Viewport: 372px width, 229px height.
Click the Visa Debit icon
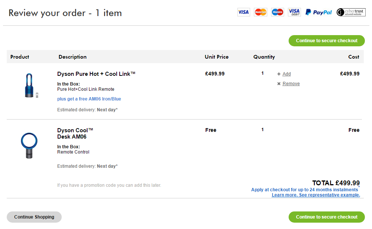coord(294,12)
